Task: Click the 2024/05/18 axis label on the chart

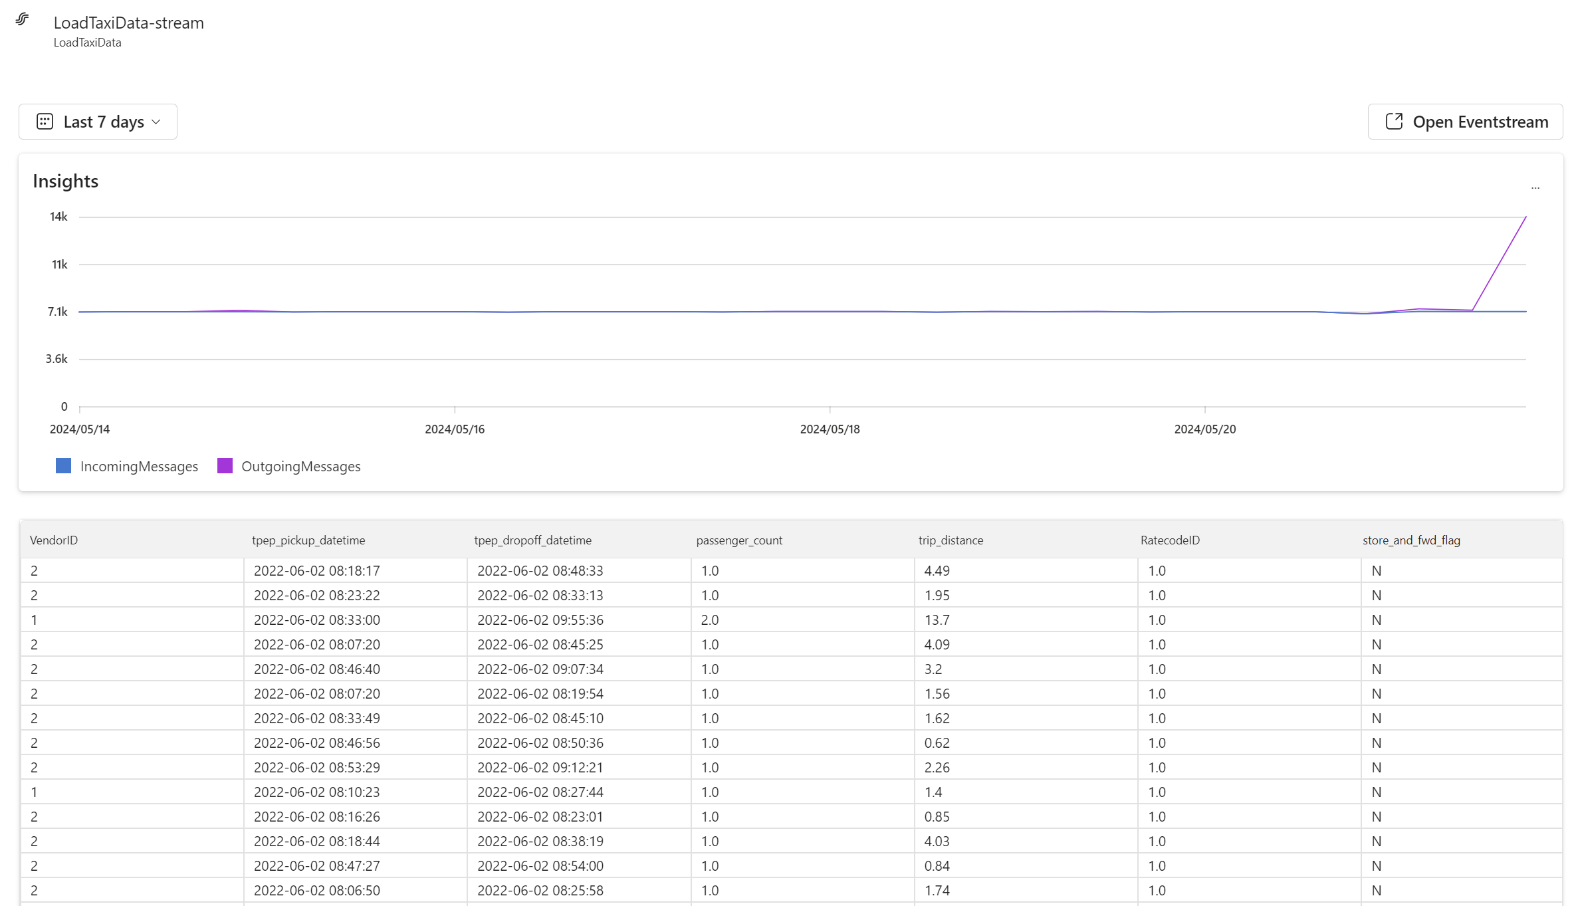Action: 829,429
